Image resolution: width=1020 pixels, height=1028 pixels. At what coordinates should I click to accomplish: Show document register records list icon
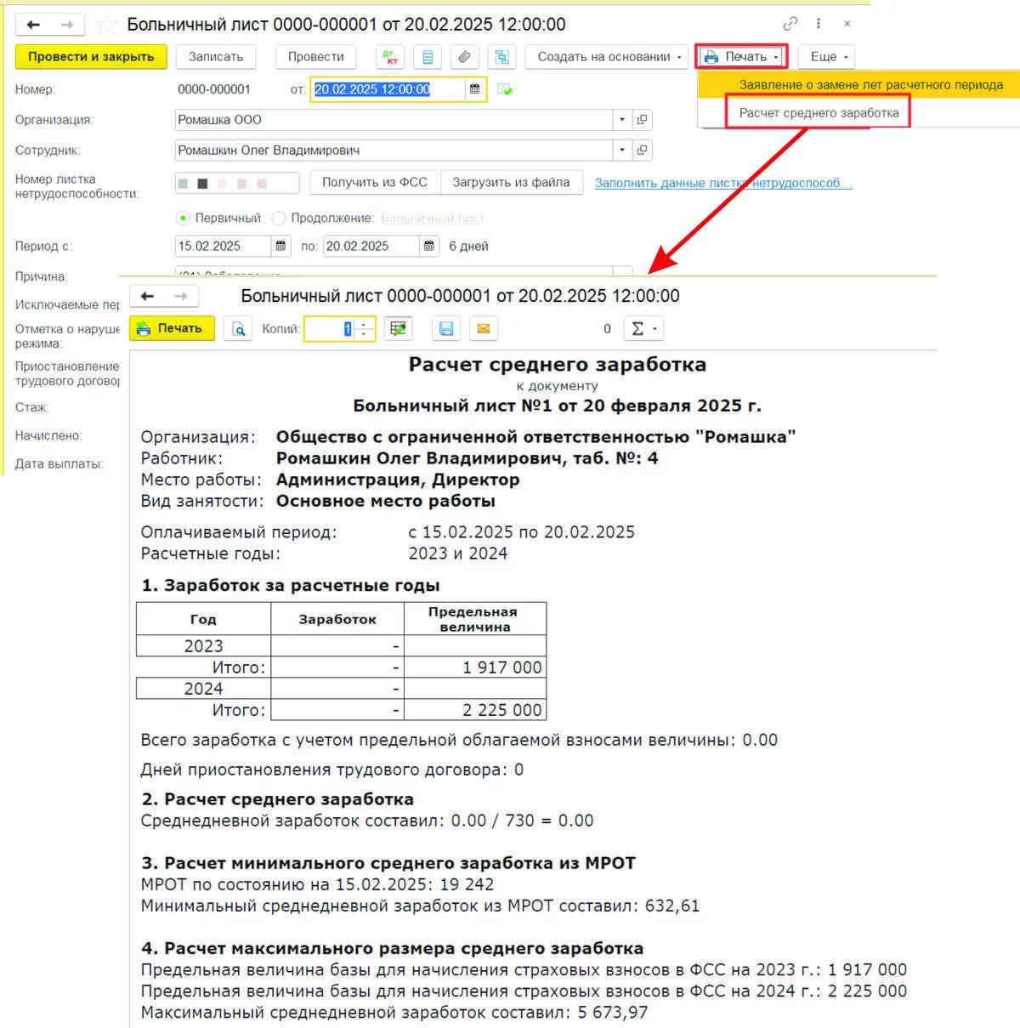428,56
